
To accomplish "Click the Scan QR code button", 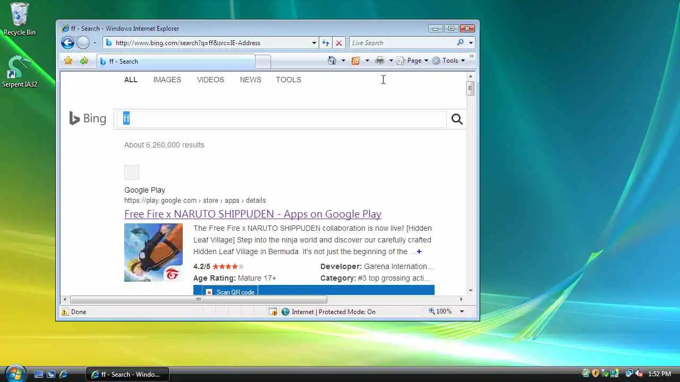I will click(230, 292).
